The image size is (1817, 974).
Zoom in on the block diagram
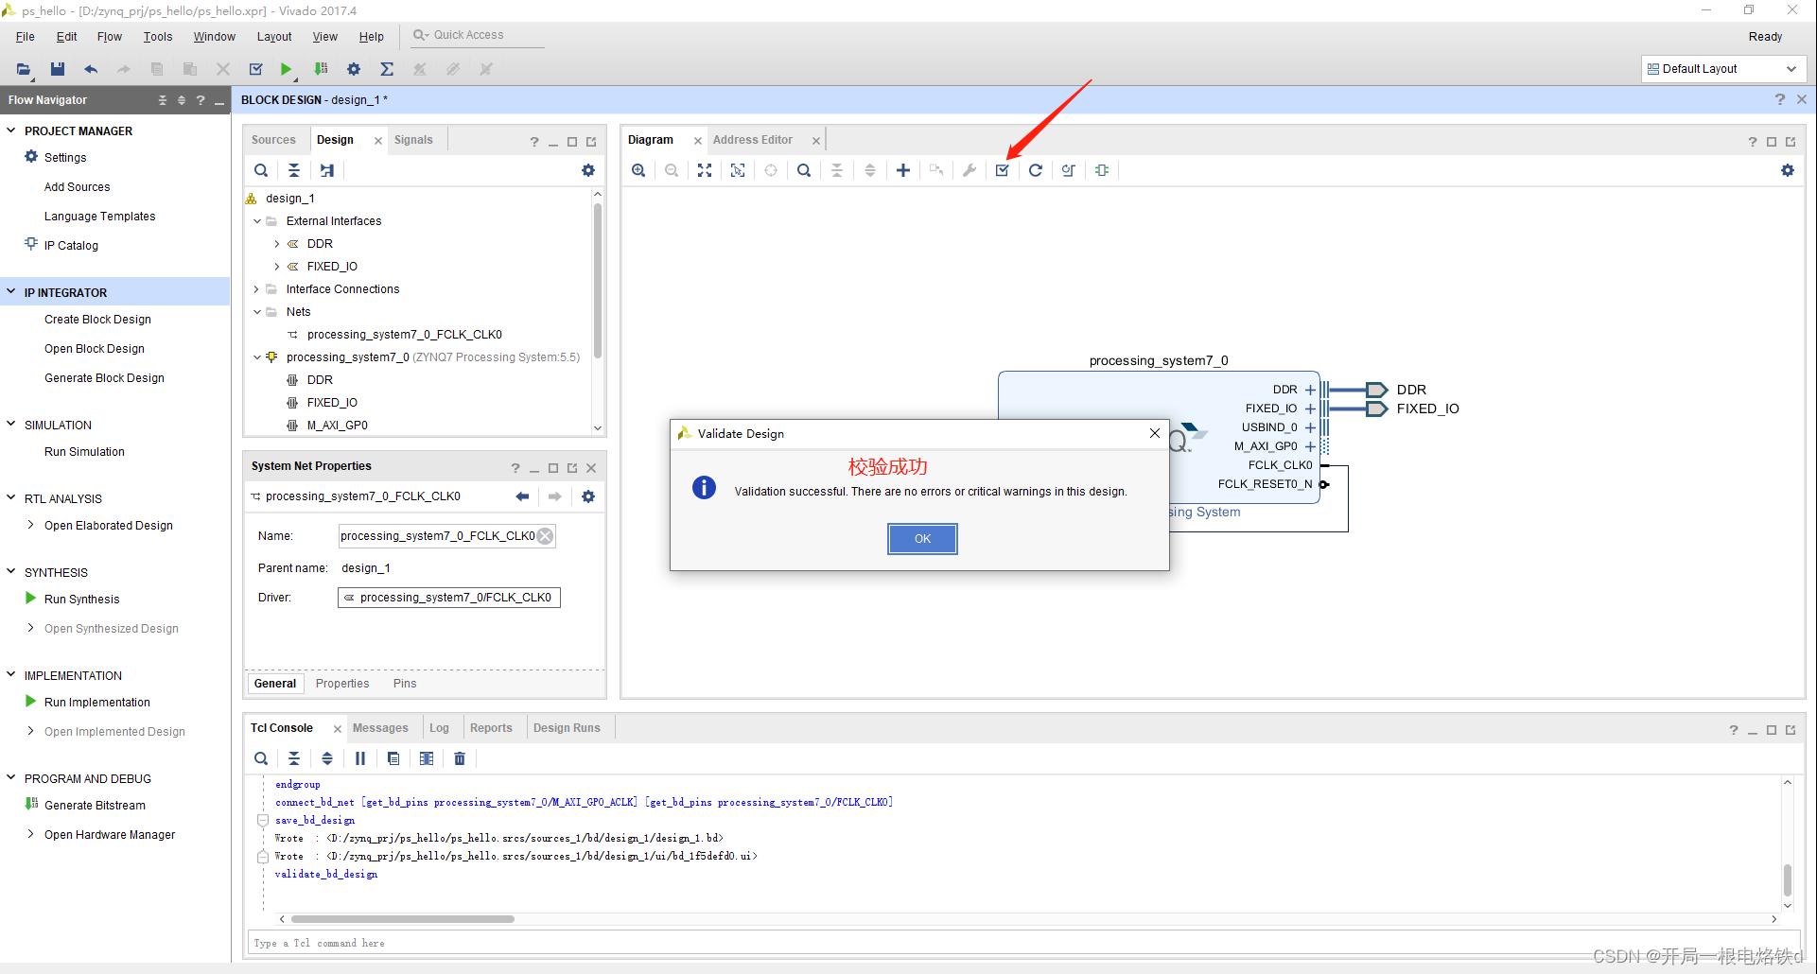point(638,170)
